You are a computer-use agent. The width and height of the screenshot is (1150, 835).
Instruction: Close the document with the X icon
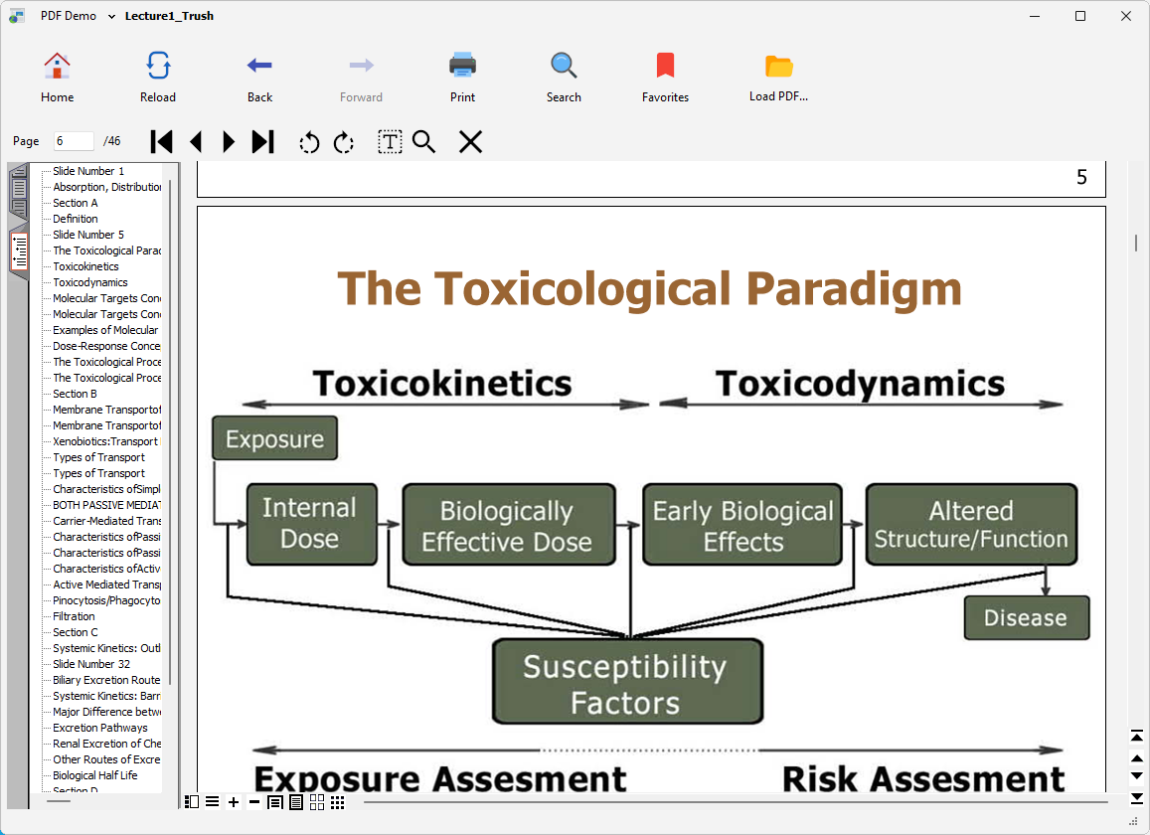tap(470, 142)
